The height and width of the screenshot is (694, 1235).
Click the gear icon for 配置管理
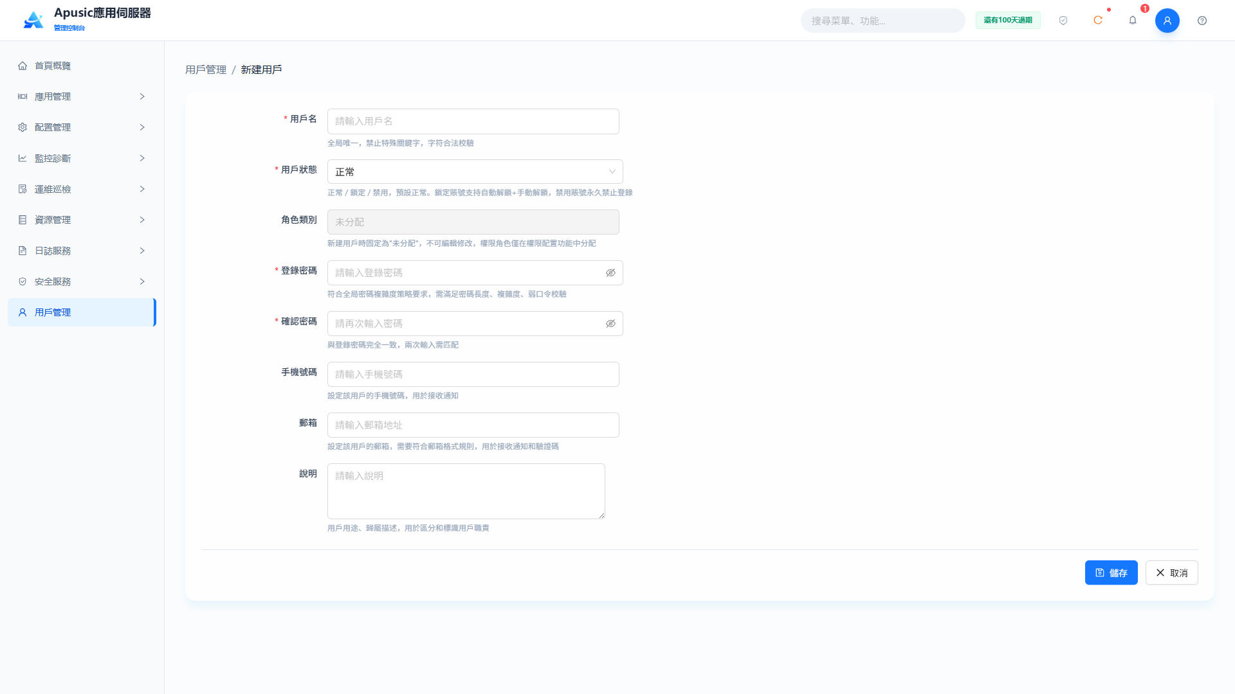coord(23,127)
